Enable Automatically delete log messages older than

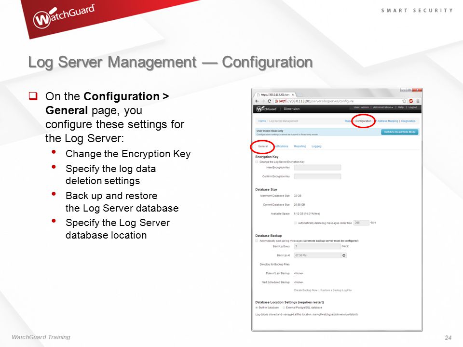click(295, 223)
